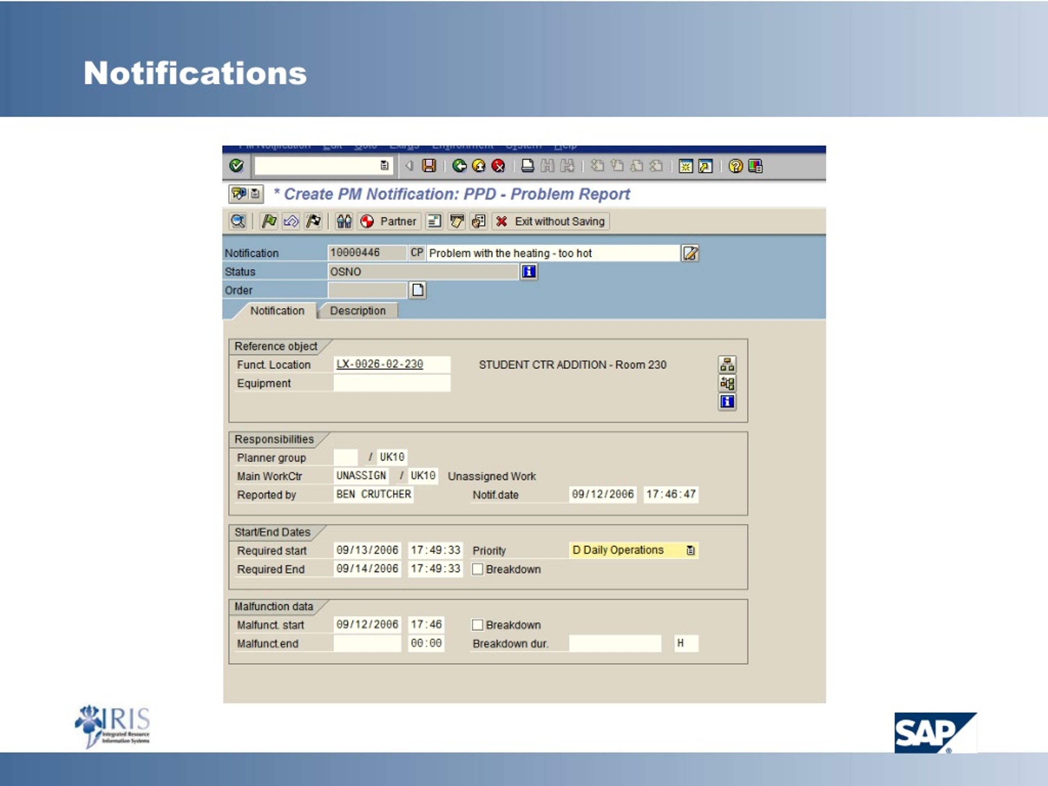
Task: Open the command field history dropdown
Action: [384, 165]
